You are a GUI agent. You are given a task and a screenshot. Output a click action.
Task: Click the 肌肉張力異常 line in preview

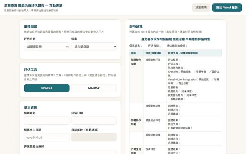coord(176,68)
